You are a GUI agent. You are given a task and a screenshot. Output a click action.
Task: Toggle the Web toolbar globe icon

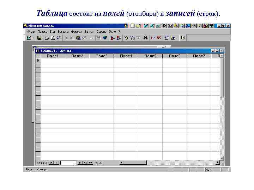coord(105,38)
